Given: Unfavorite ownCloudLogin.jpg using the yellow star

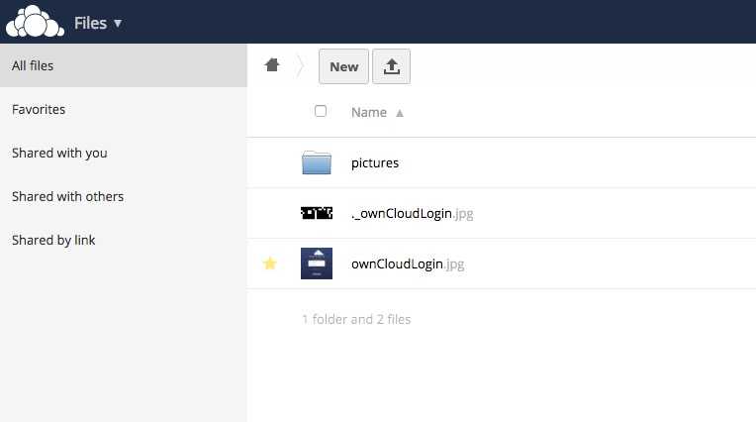Looking at the screenshot, I should (x=269, y=264).
